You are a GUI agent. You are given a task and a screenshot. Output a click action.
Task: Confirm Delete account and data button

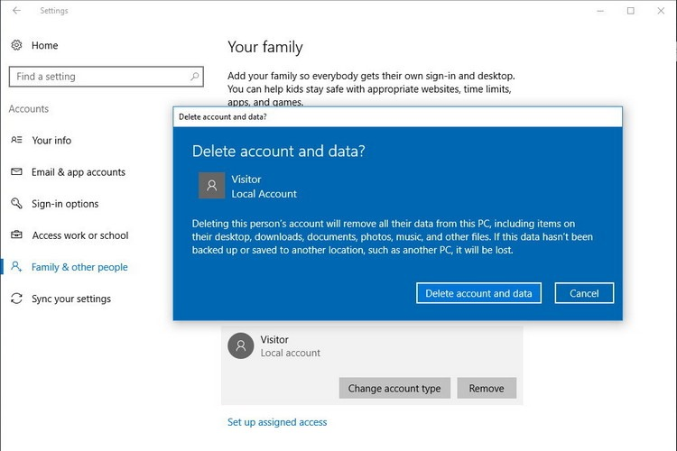[x=478, y=293]
